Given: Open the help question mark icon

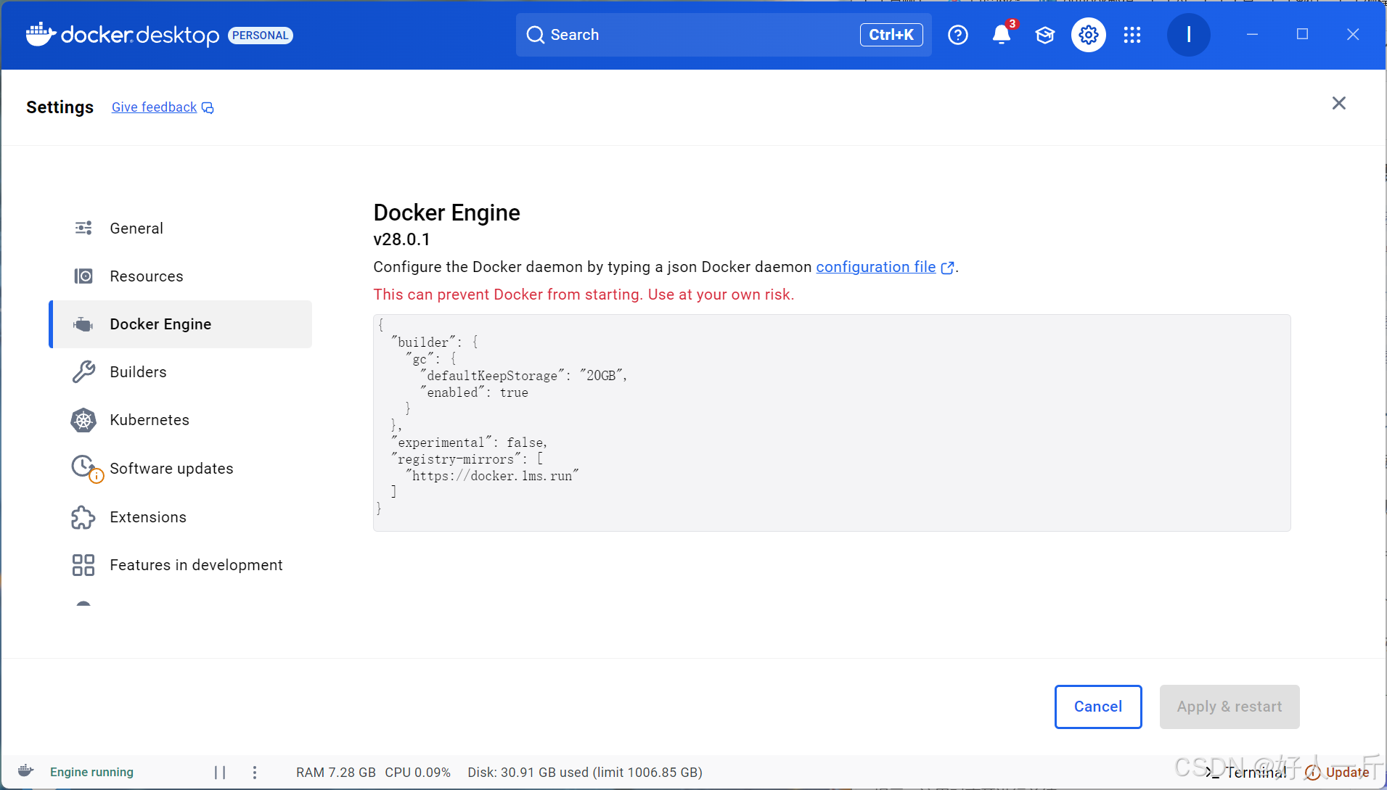Looking at the screenshot, I should 958,35.
